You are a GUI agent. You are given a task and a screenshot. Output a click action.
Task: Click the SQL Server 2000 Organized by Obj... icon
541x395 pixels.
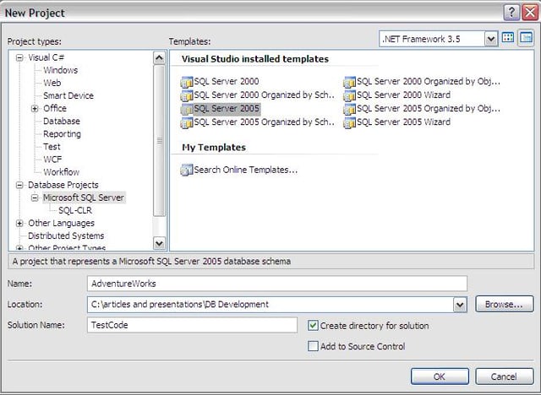349,82
